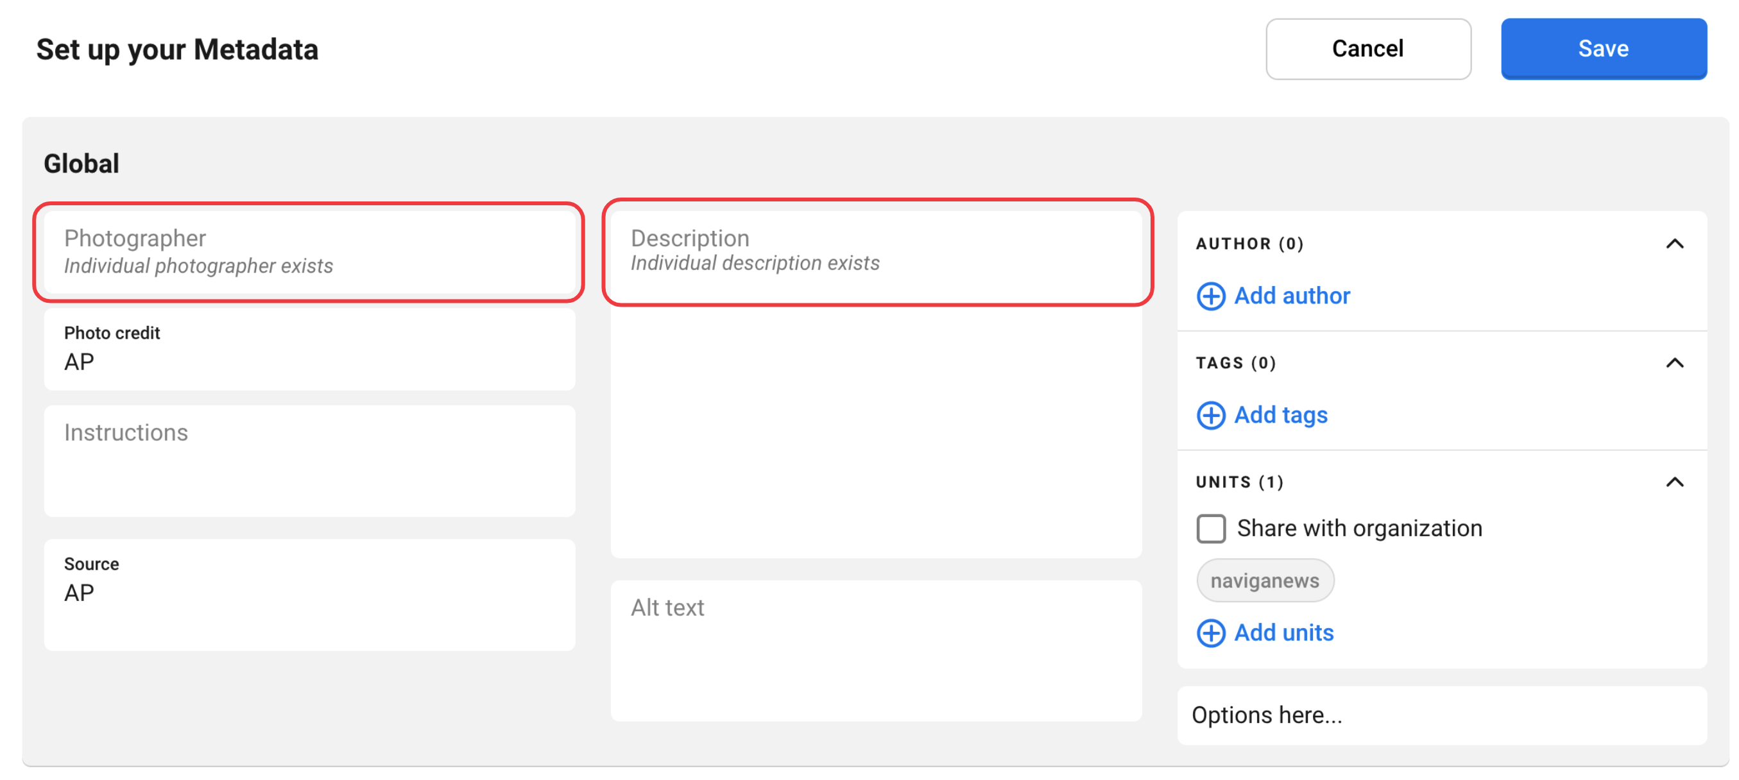
Task: Collapse the Tags section chevron
Action: click(1674, 363)
